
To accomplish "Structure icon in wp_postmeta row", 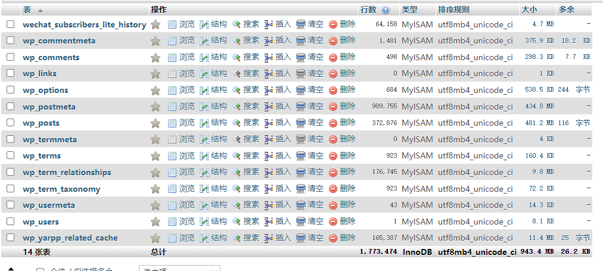I will tap(204, 107).
